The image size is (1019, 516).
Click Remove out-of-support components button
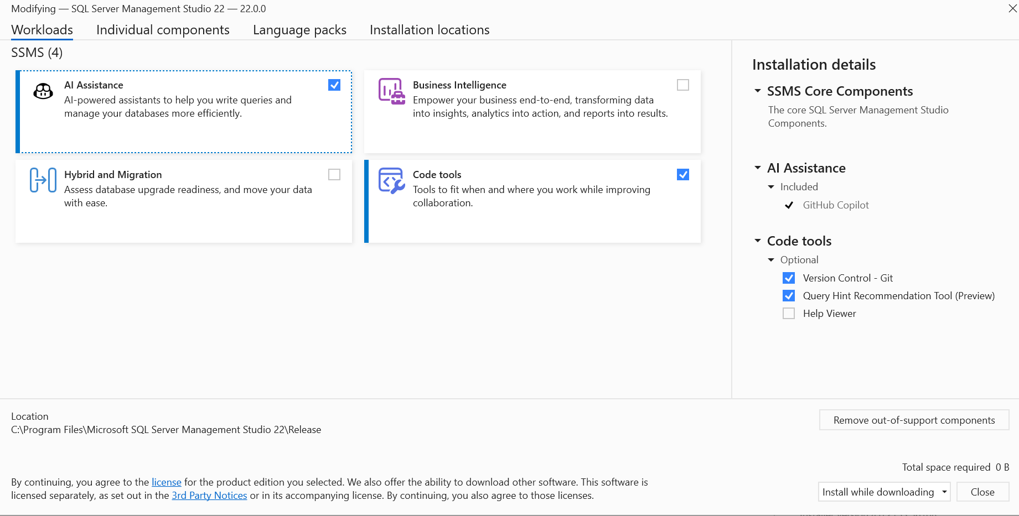(914, 420)
